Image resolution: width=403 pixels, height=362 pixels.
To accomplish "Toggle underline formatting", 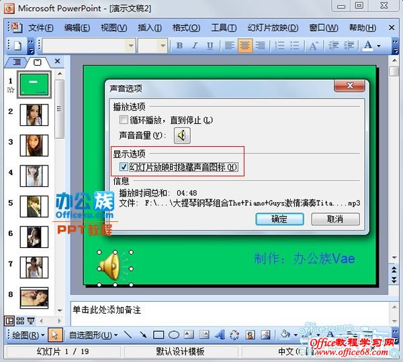I will point(210,46).
